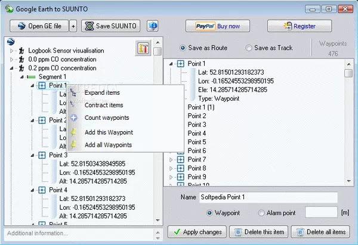Click the tools icon above the left tree
Image resolution: width=358 pixels, height=245 pixels.
[x=142, y=48]
